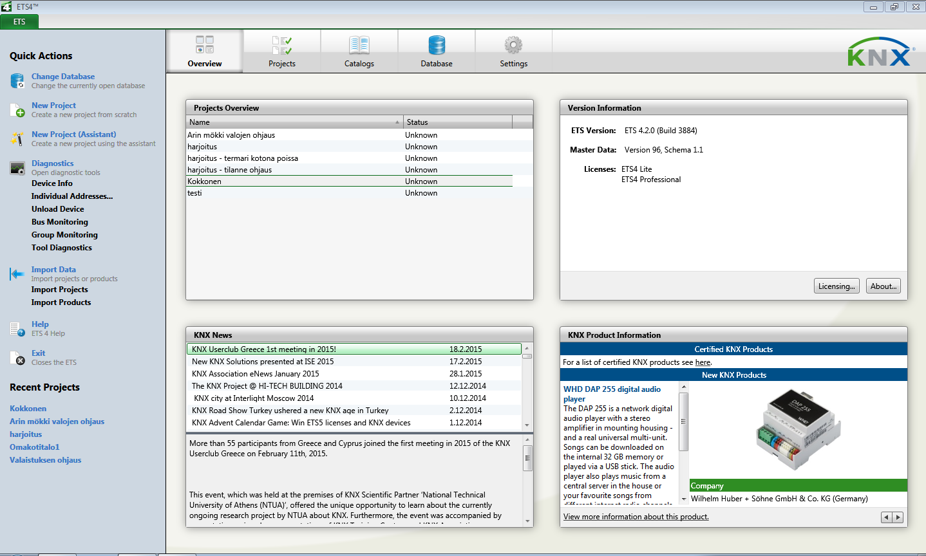The image size is (926, 556).
Task: Sort projects by Status column header
Action: click(x=458, y=122)
